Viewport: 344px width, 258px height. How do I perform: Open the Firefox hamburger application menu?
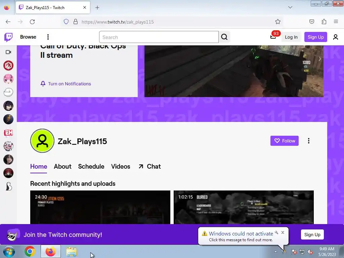336,21
